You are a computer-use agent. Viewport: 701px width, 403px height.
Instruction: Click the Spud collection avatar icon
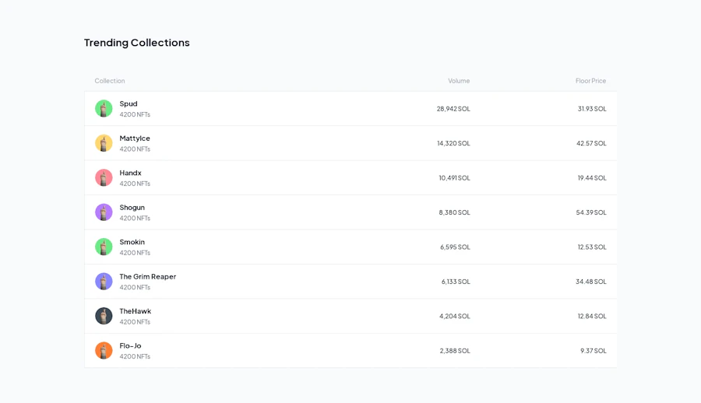click(x=104, y=109)
